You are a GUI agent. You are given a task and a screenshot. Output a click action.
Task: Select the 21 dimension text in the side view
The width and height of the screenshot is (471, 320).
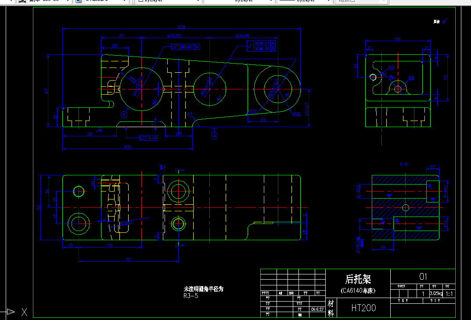pyautogui.click(x=356, y=66)
